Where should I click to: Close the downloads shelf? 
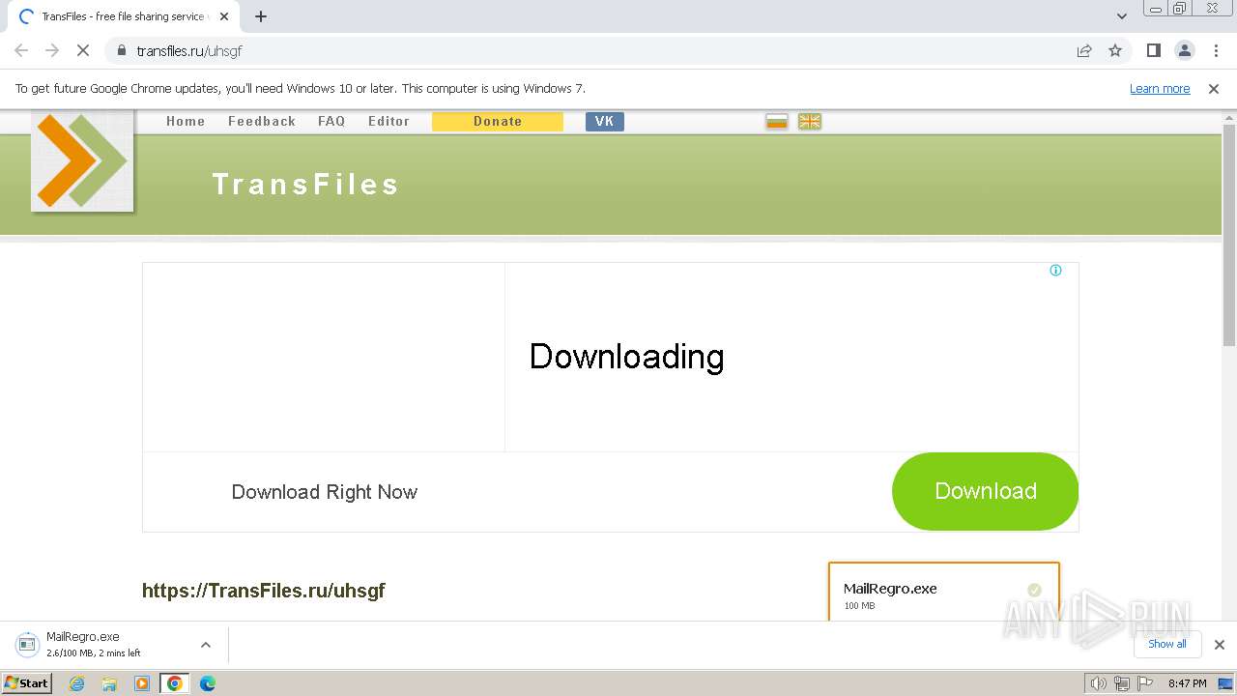[x=1219, y=645]
